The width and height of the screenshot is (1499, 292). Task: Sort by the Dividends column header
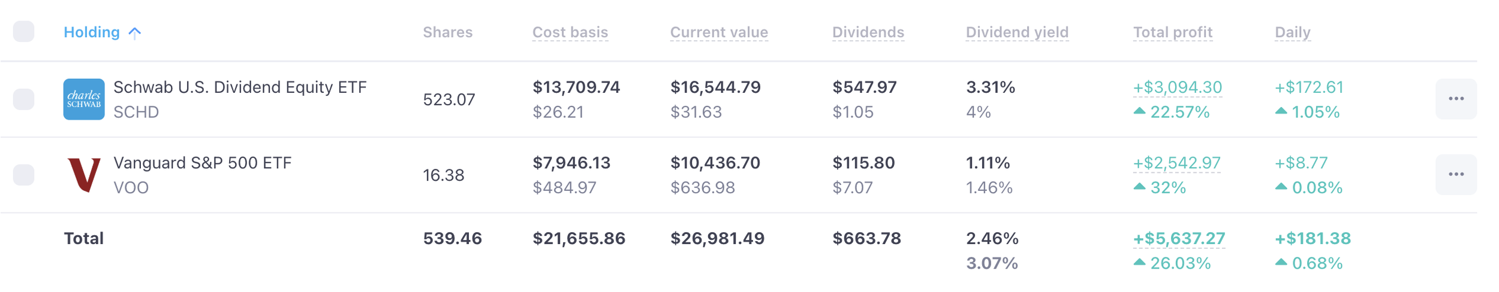click(868, 32)
